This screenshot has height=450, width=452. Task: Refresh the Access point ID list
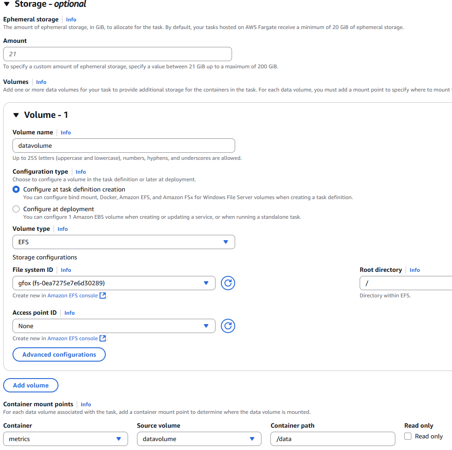click(x=228, y=326)
